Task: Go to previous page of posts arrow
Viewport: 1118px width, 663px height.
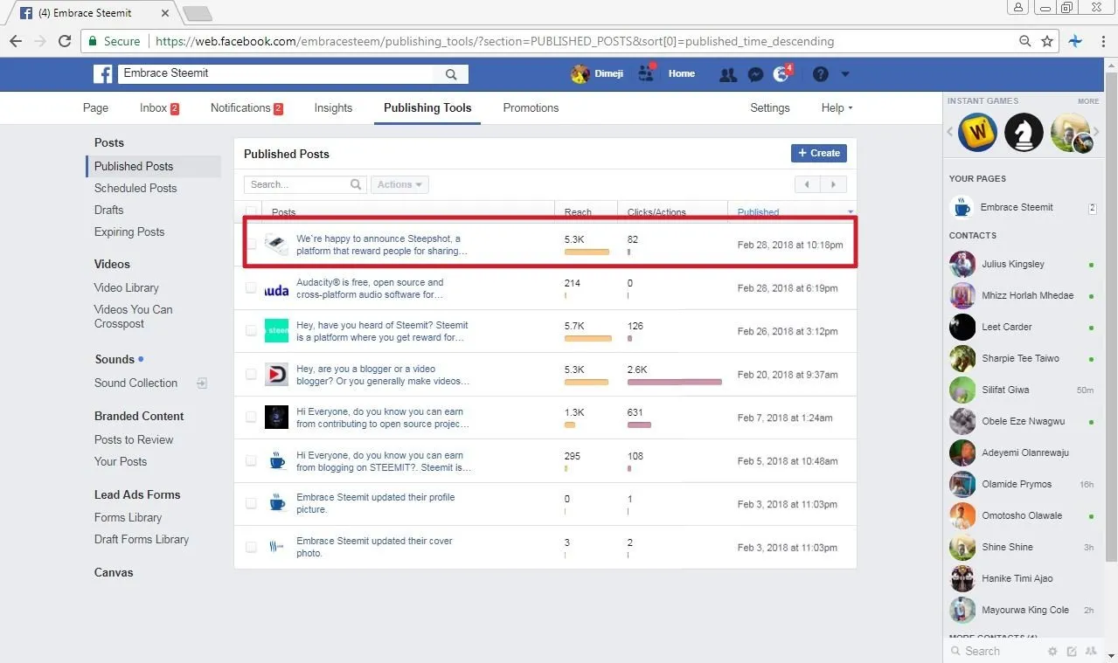Action: (808, 184)
